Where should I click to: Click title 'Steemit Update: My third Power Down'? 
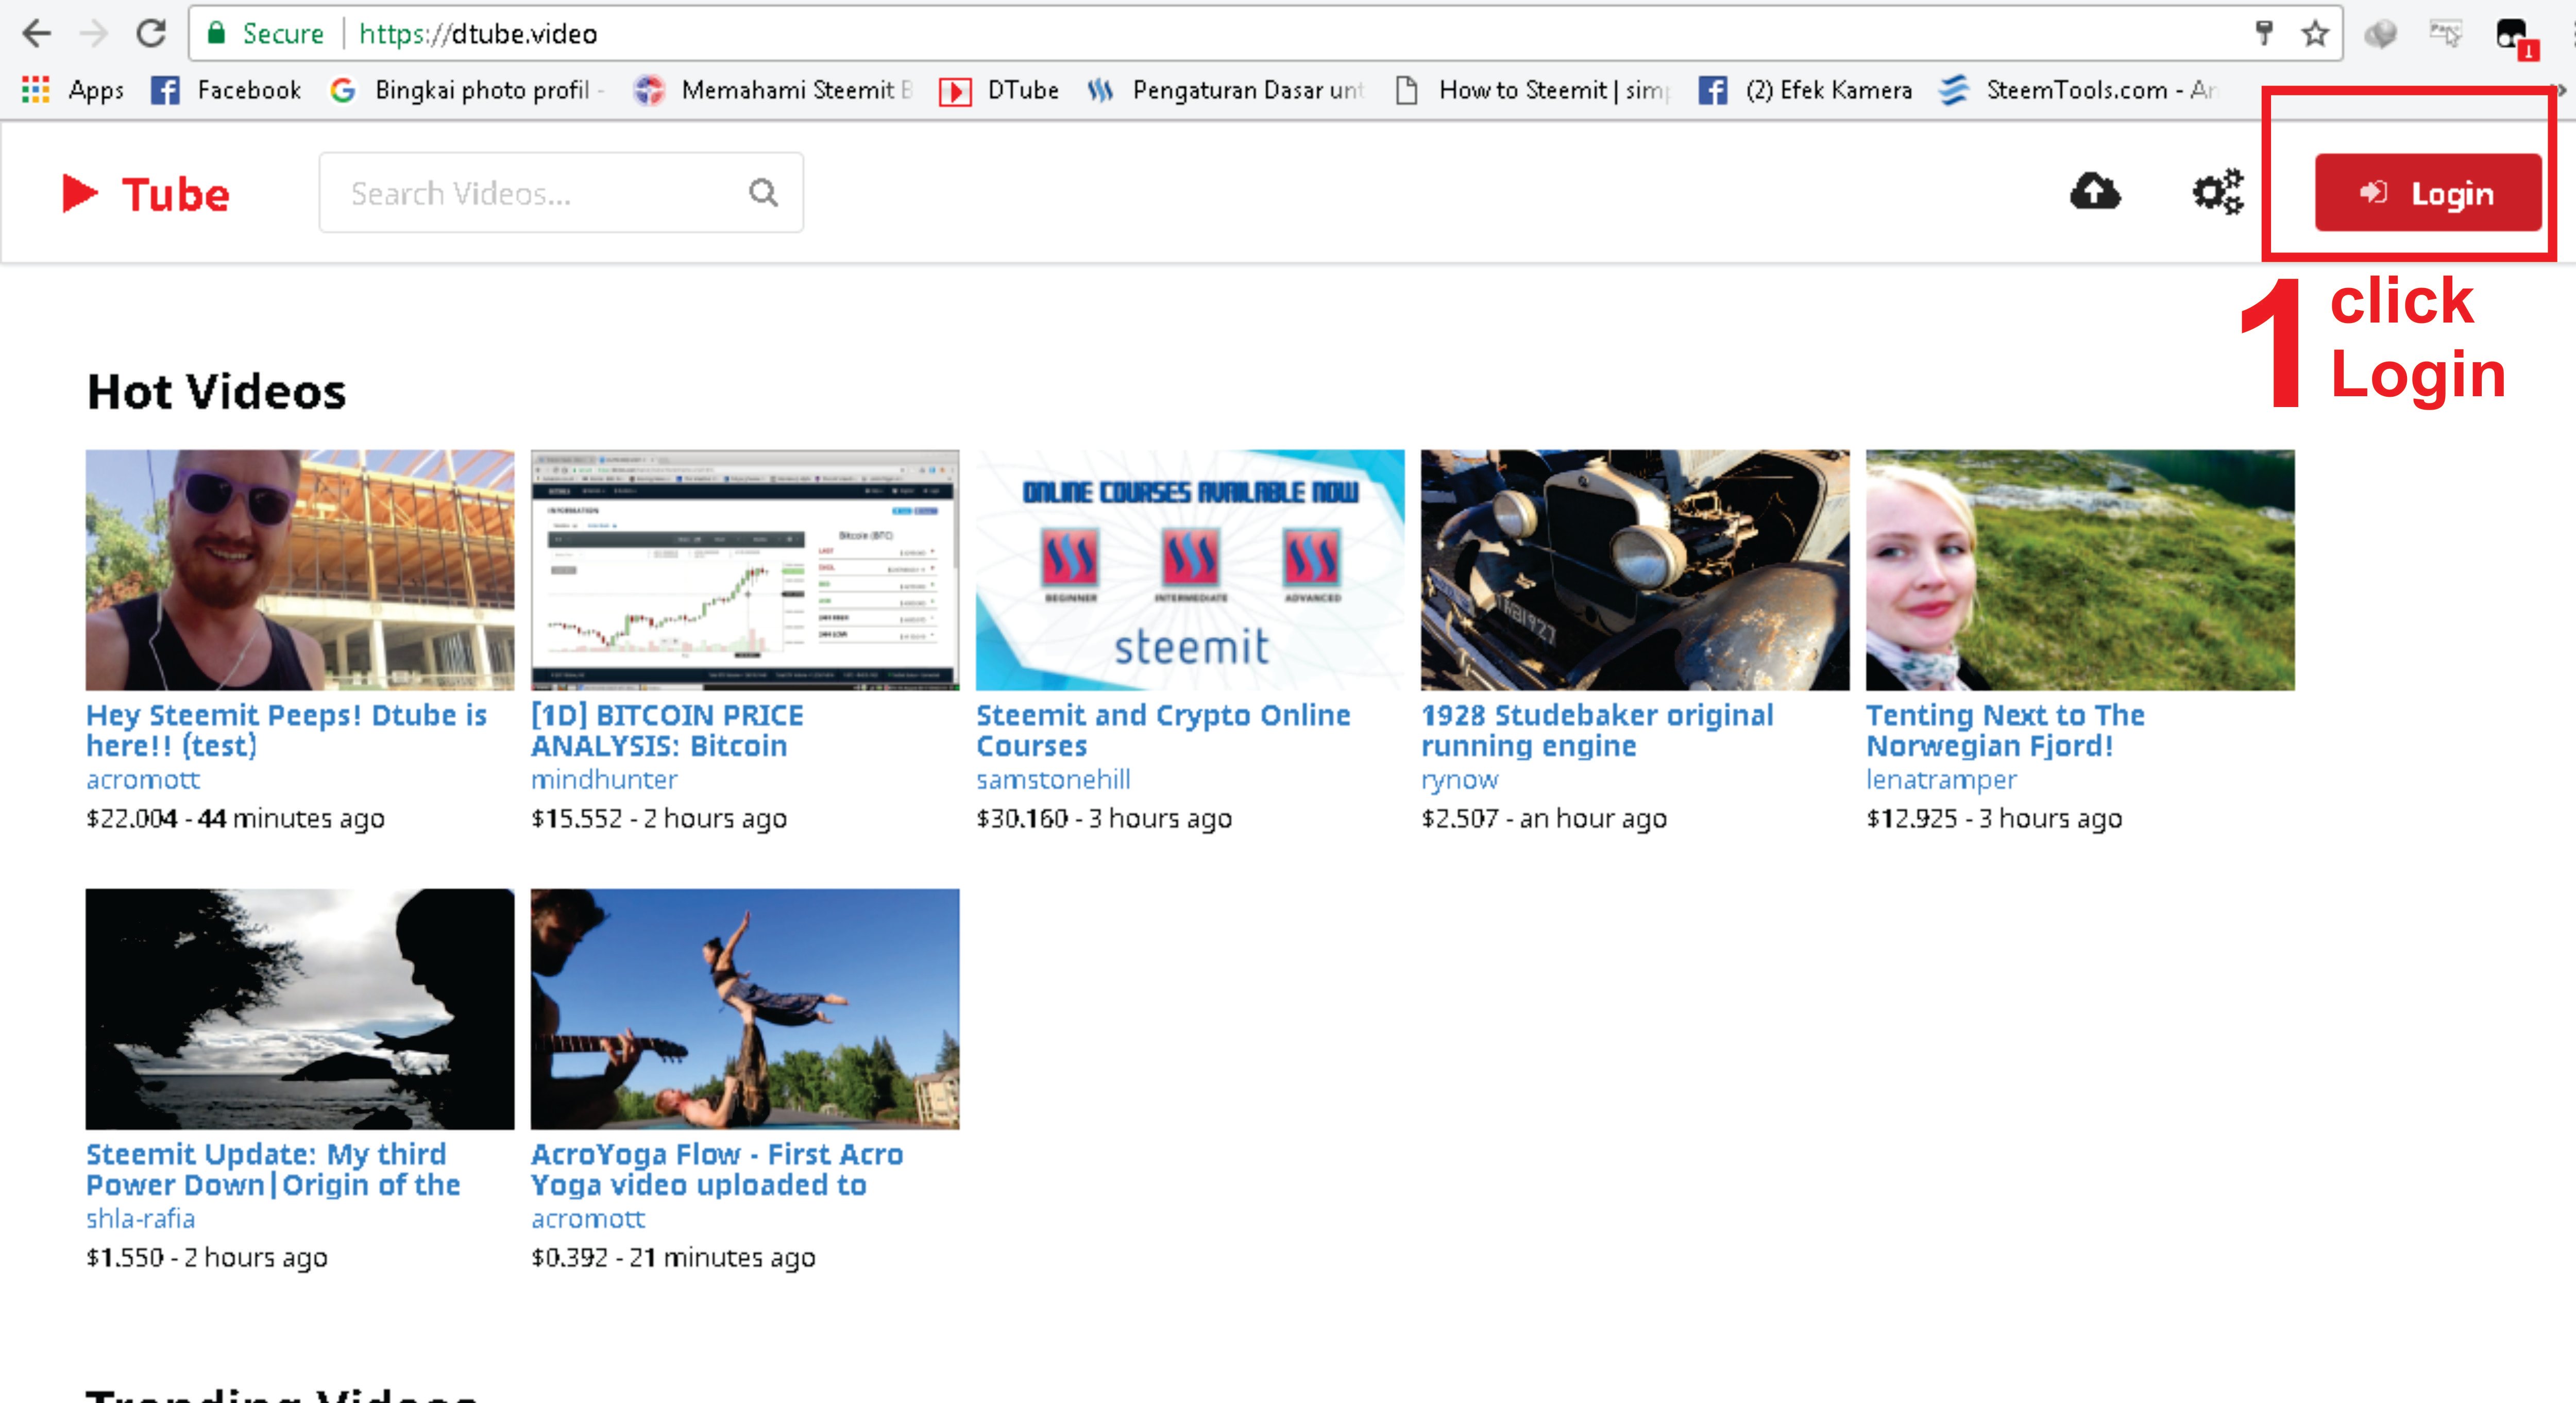click(273, 1170)
